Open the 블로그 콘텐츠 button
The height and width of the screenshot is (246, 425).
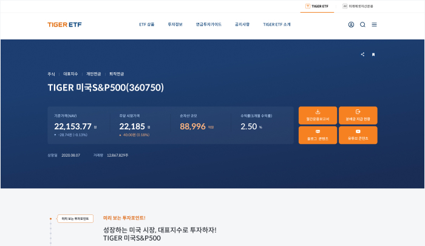click(318, 135)
